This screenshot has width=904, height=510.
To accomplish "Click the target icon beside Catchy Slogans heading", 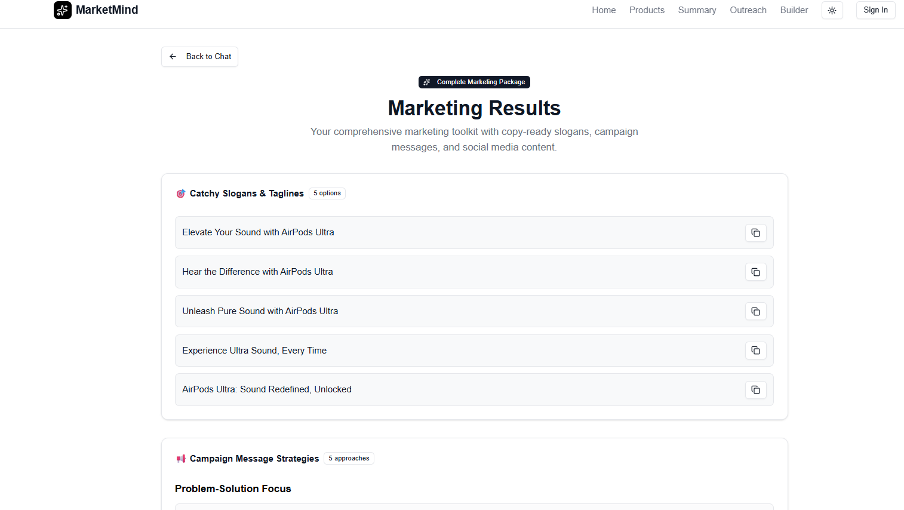I will tap(180, 193).
